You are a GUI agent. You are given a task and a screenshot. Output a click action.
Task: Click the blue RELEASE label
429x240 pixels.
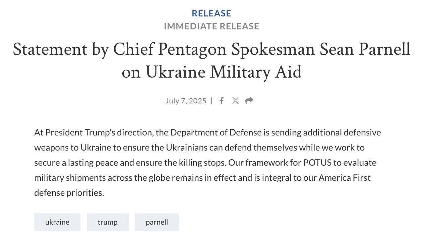[x=211, y=13]
